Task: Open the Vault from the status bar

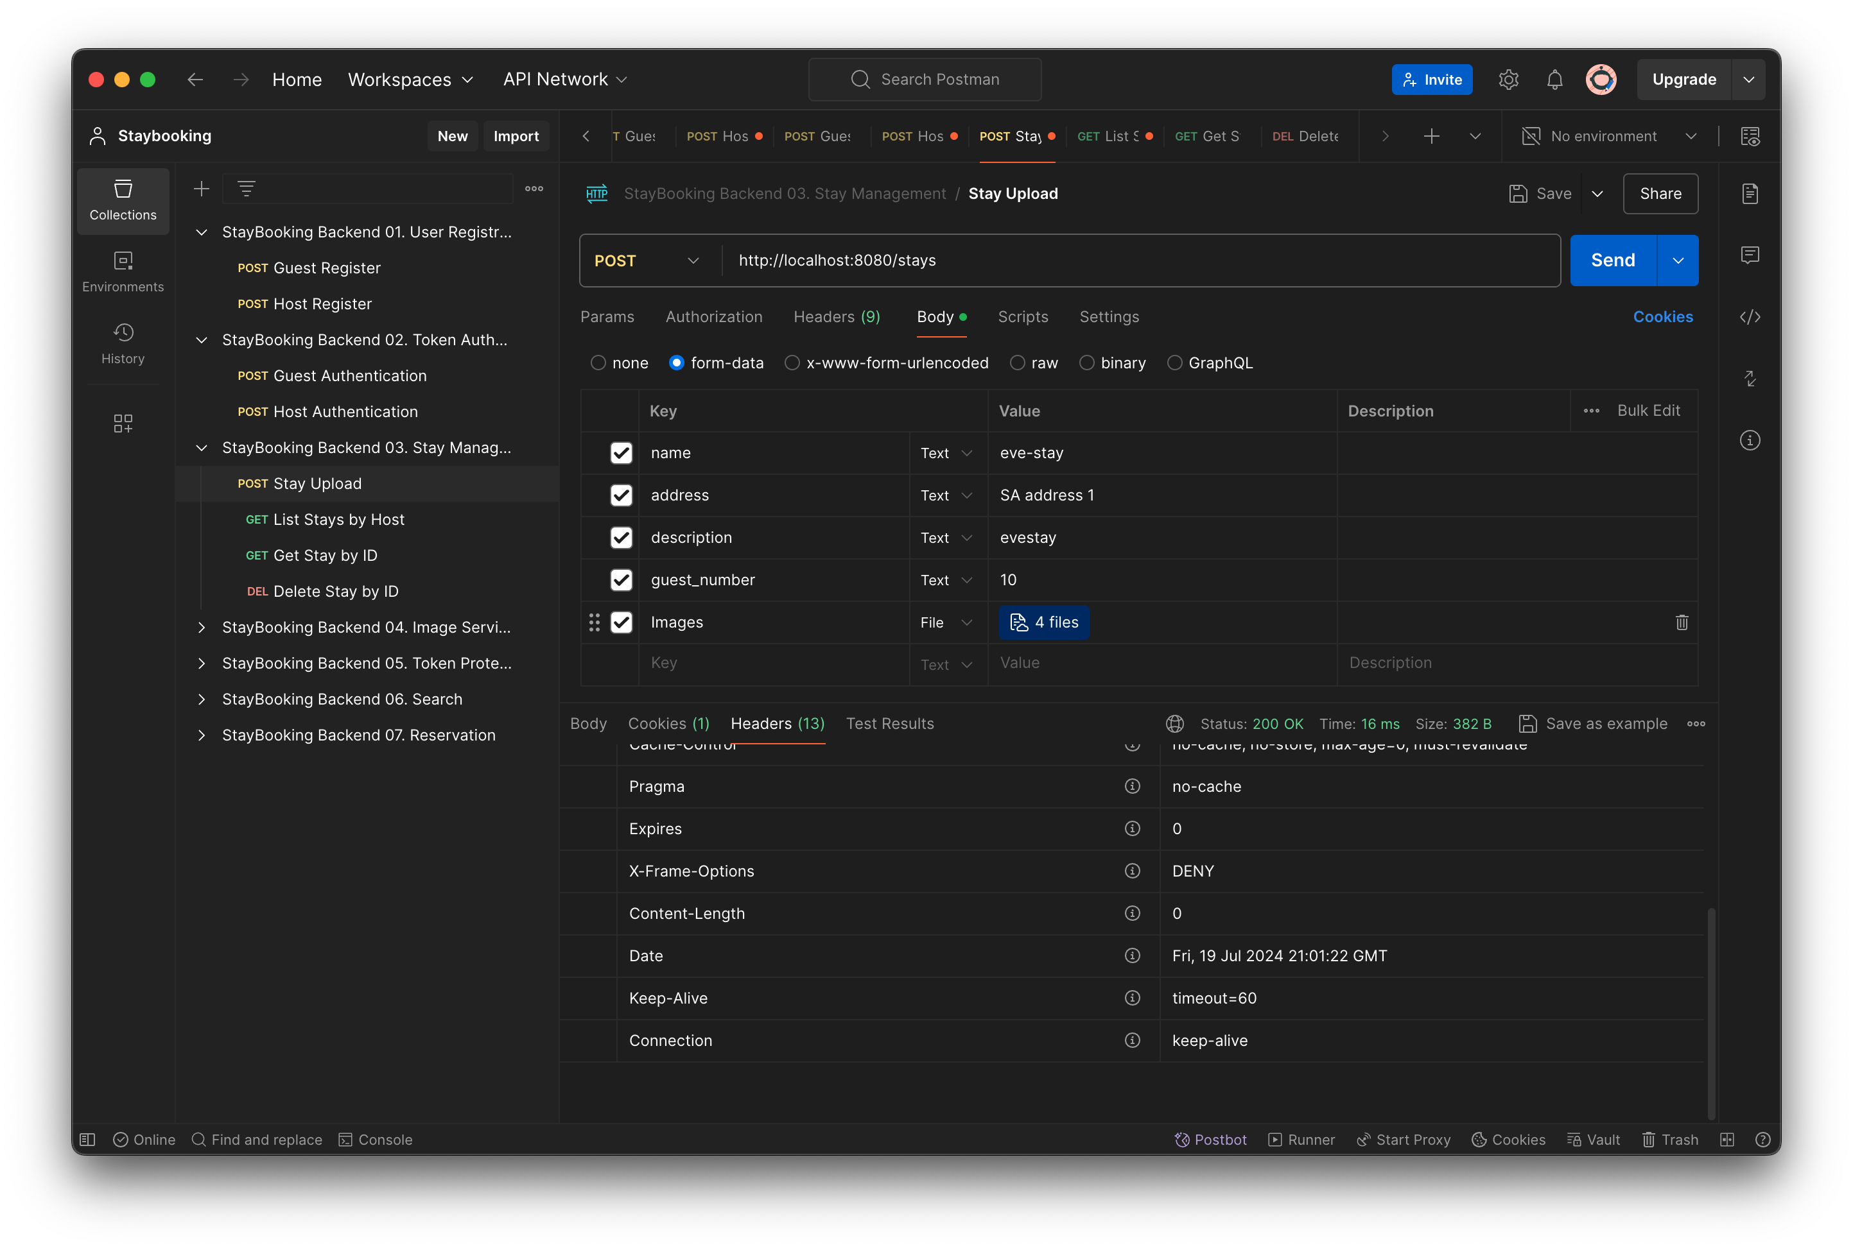Action: tap(1594, 1139)
